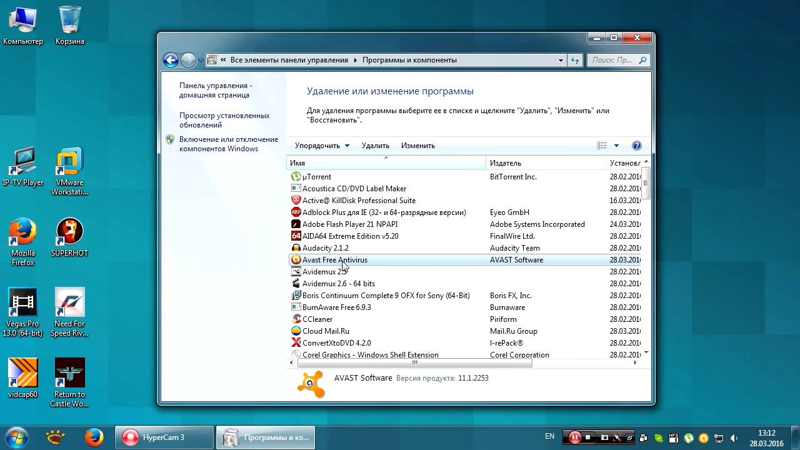
Task: Click the volume speaker tray icon
Action: [x=734, y=437]
